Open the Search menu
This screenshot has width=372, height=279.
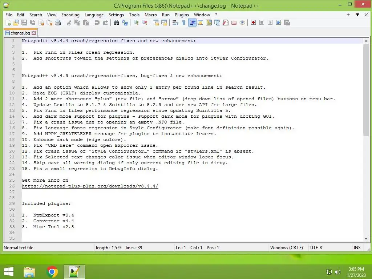36,15
